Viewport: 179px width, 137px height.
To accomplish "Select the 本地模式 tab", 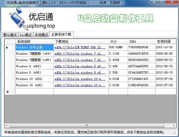I will (41, 35).
